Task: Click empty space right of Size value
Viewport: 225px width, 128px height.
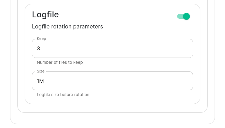Action: tap(118, 81)
